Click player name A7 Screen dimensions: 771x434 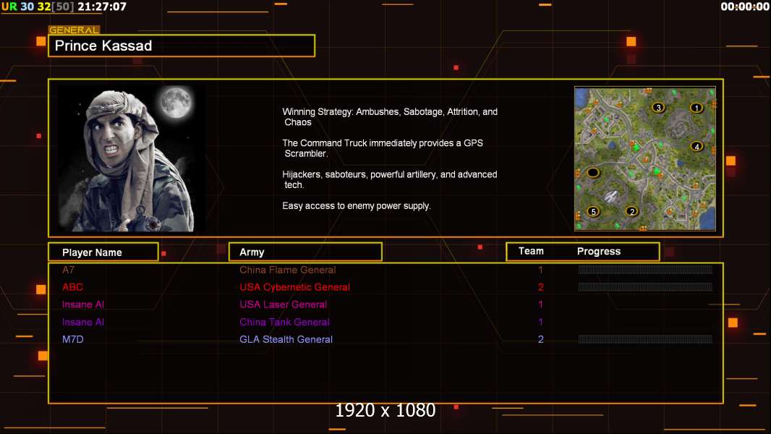pos(68,270)
